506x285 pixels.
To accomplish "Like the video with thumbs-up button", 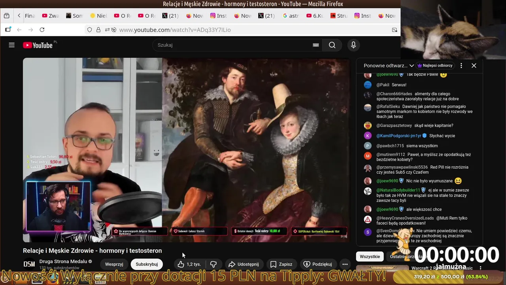I will click(189, 264).
